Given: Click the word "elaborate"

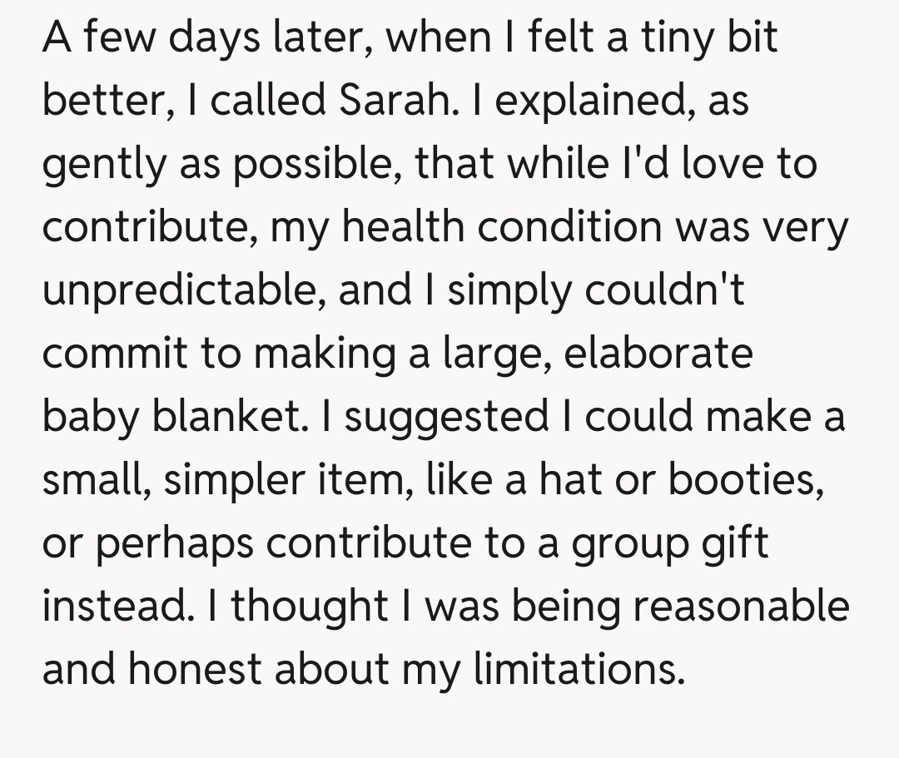Looking at the screenshot, I should pyautogui.click(x=658, y=353).
